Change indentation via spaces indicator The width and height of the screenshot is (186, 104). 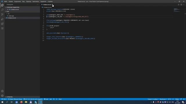click(x=163, y=99)
